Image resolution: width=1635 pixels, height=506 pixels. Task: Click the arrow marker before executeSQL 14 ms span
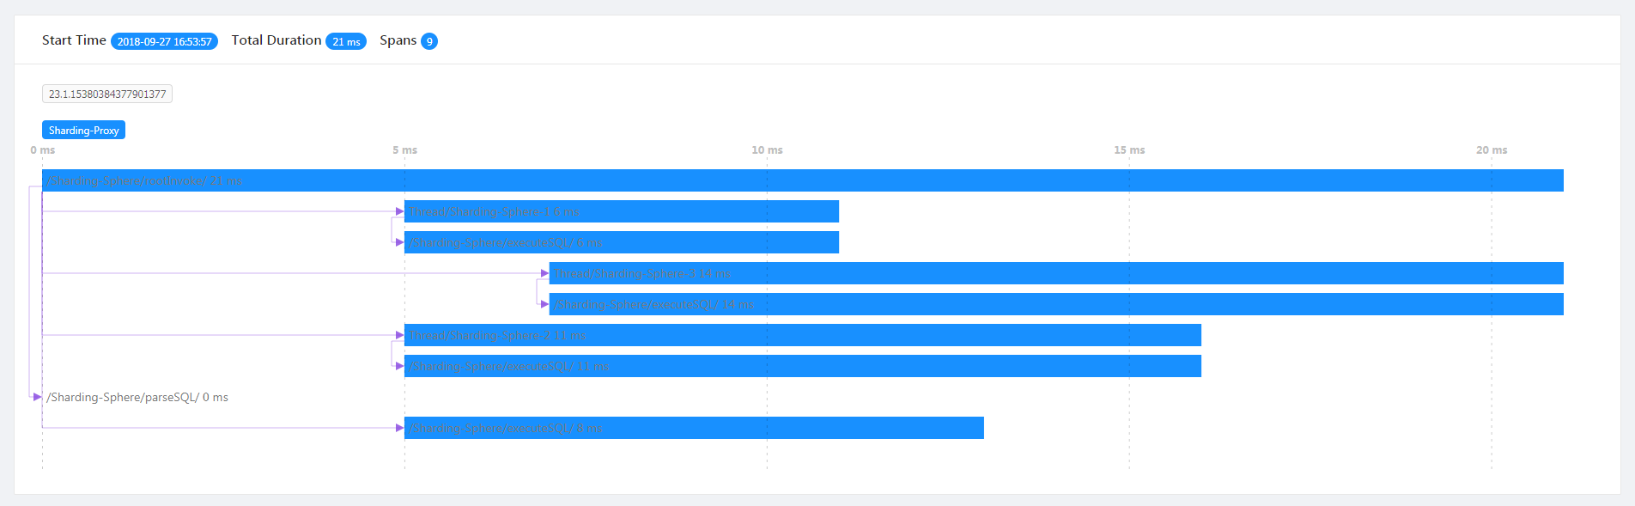544,304
